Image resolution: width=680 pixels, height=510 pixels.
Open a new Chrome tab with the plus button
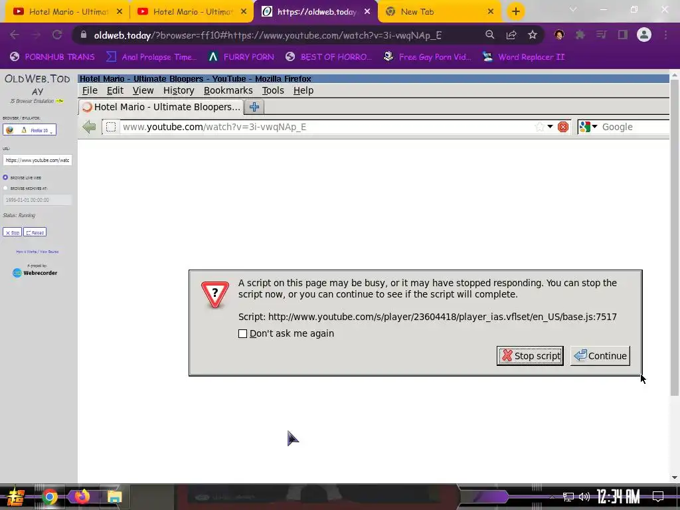point(515,12)
